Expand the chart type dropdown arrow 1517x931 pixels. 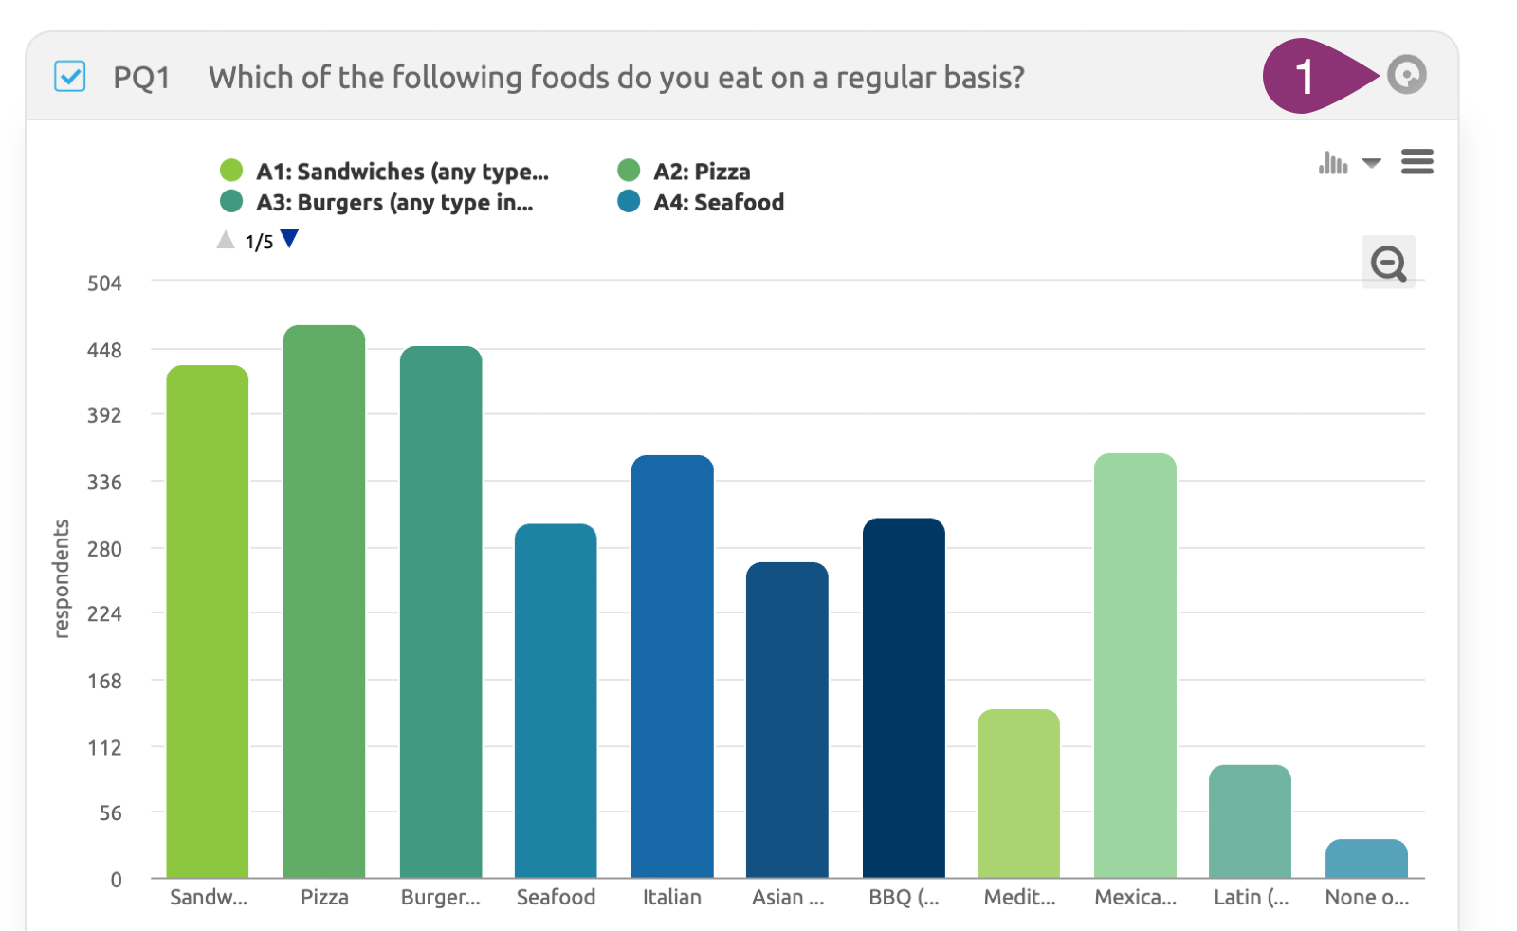1371,163
